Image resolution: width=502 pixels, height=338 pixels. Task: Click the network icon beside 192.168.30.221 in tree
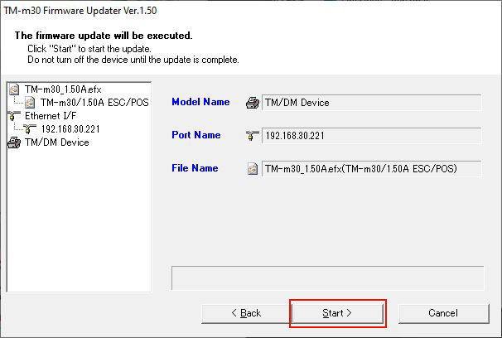[x=31, y=129]
